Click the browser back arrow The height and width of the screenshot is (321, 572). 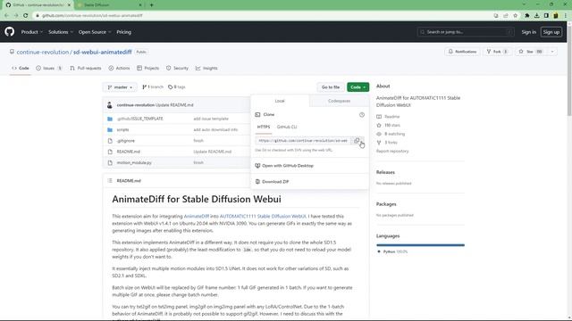6,16
